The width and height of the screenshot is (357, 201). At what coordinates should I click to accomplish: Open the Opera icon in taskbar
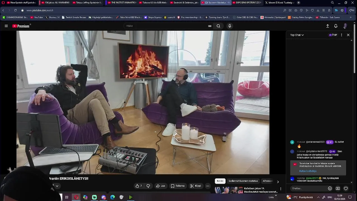point(76,197)
